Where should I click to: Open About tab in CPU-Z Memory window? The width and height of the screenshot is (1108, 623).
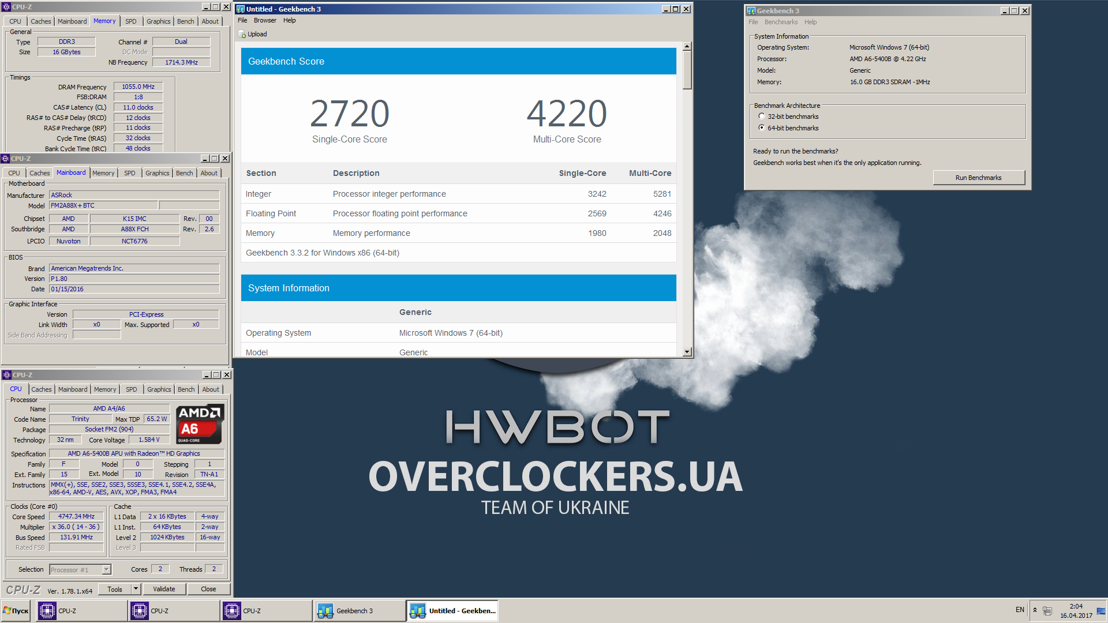[x=210, y=21]
